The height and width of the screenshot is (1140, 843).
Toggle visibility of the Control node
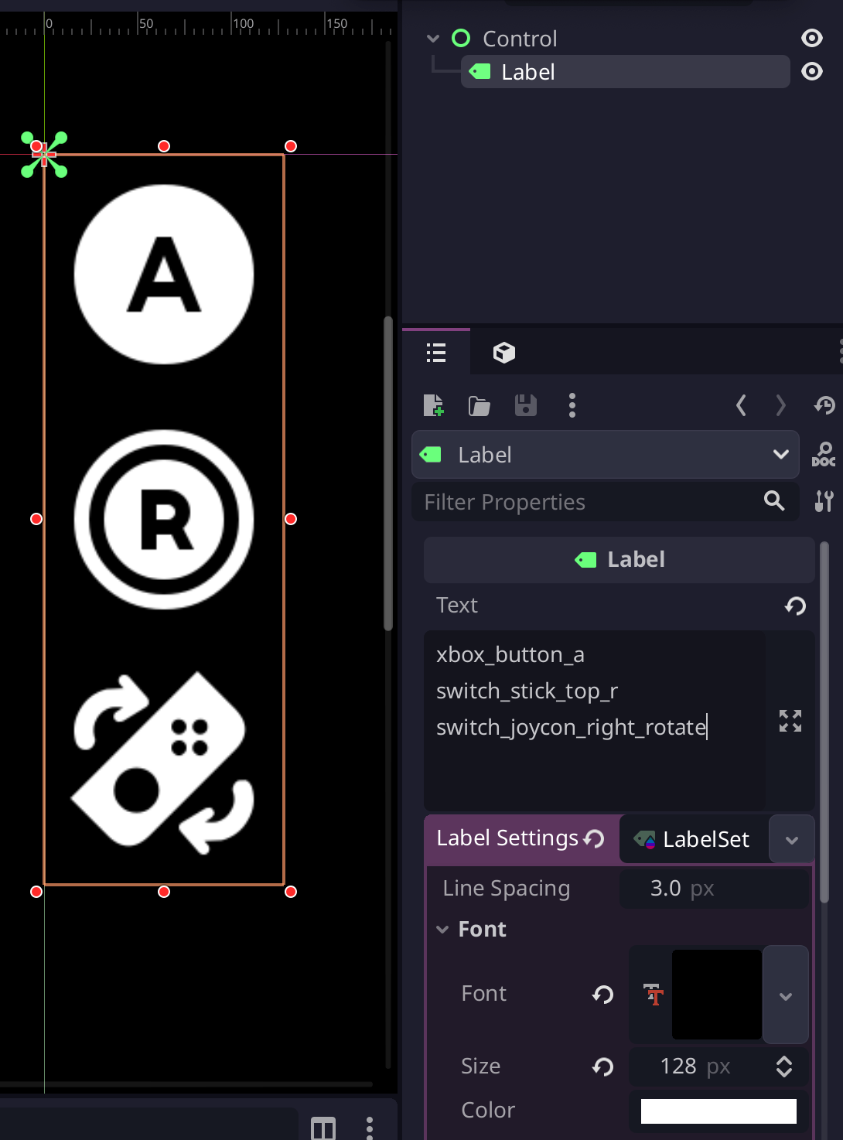coord(811,38)
